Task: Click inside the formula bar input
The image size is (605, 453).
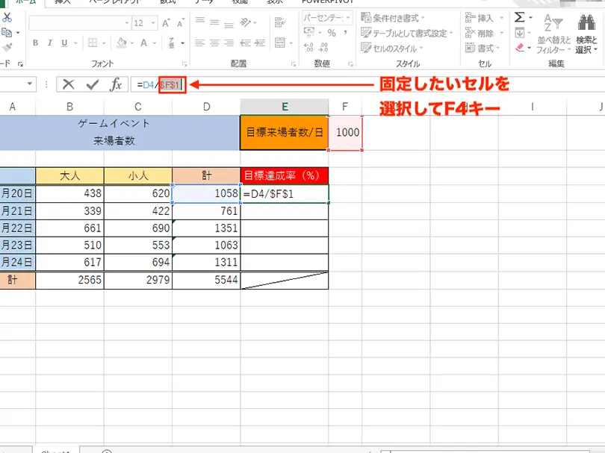Action: [367, 84]
